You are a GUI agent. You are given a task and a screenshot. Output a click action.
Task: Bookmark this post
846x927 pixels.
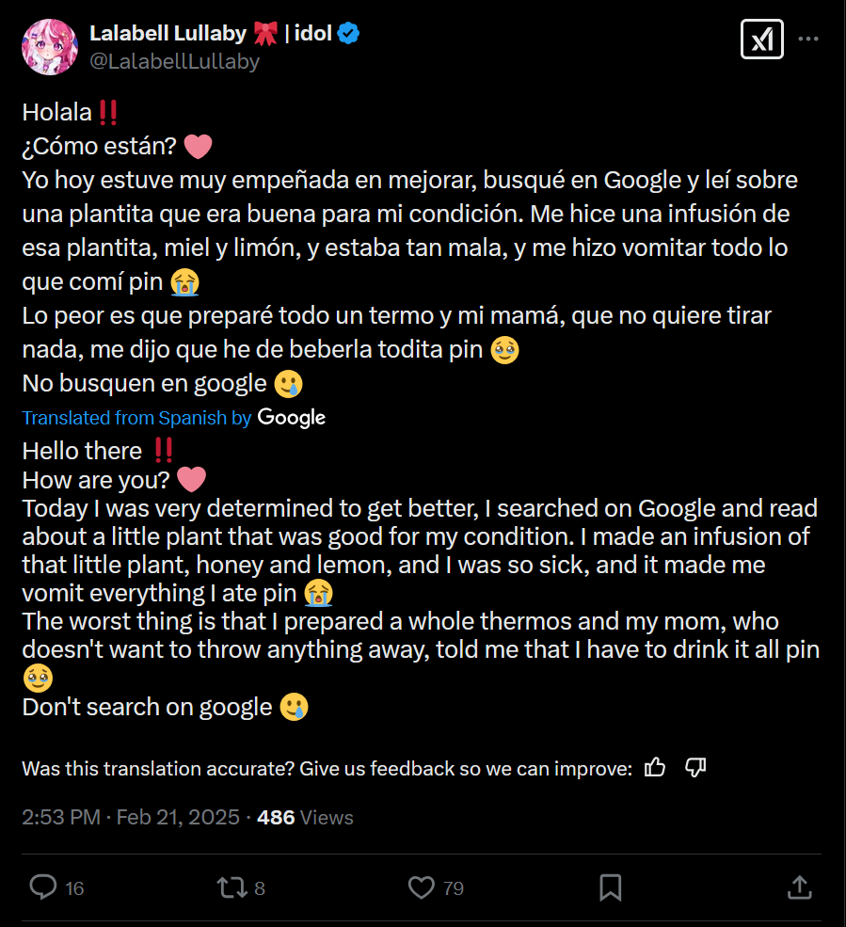[x=610, y=887]
